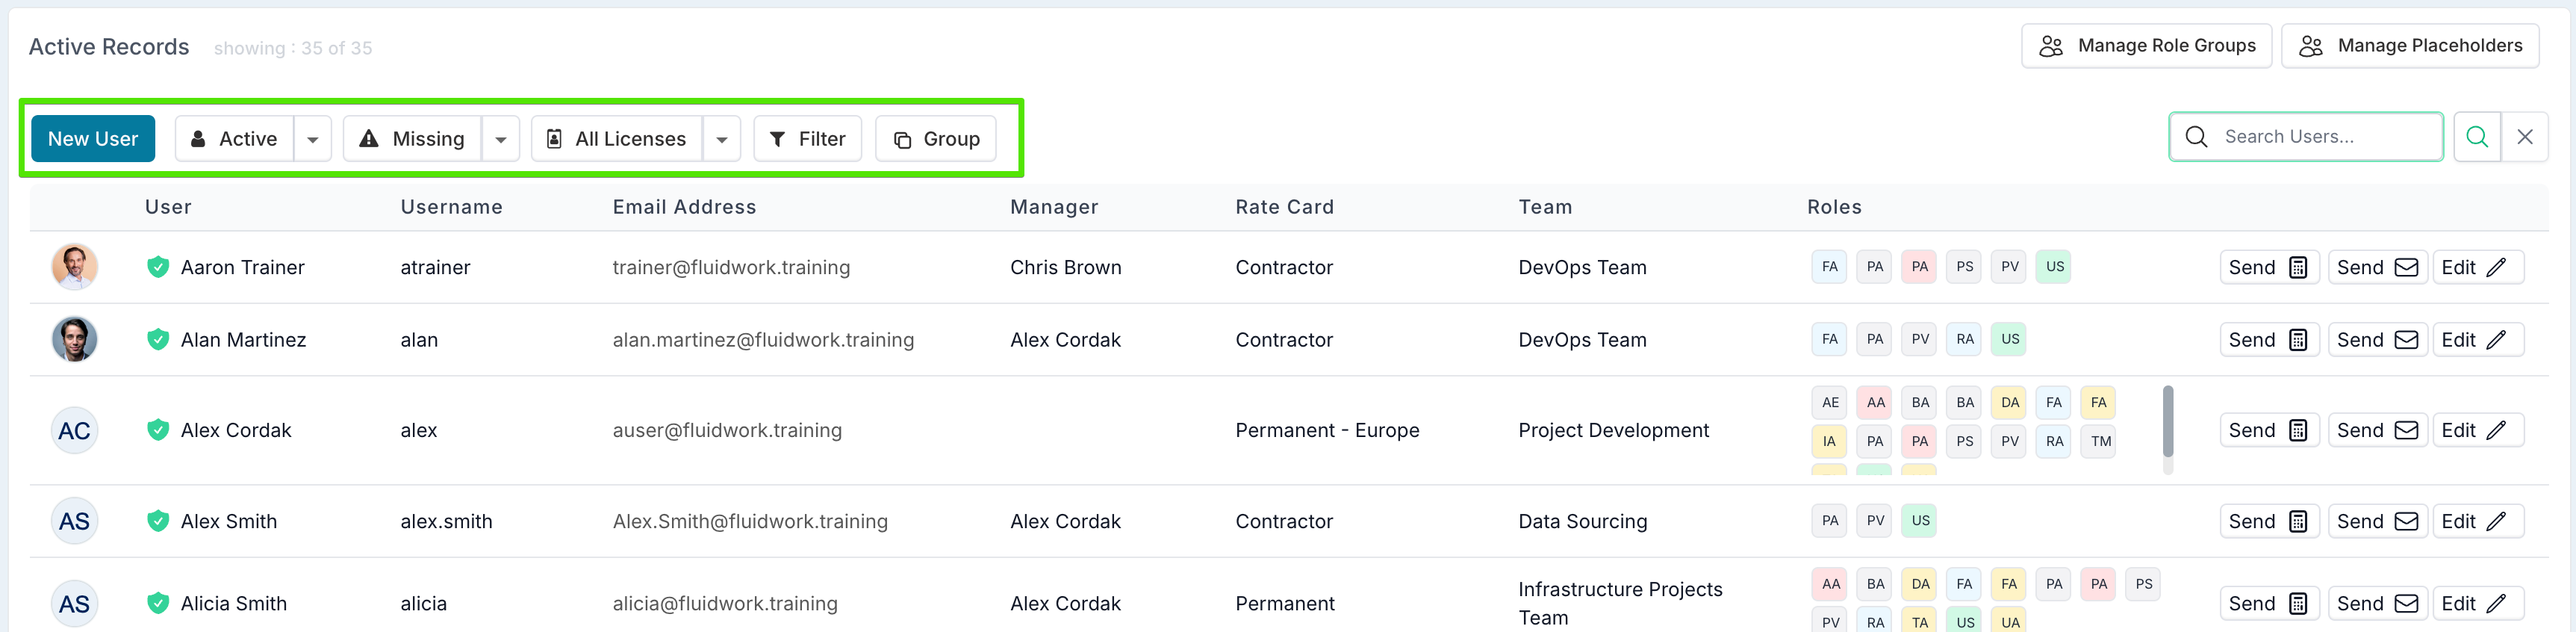Click Alicia Smith's send calculator icon button
This screenshot has width=2576, height=632.
pyautogui.click(x=2268, y=603)
